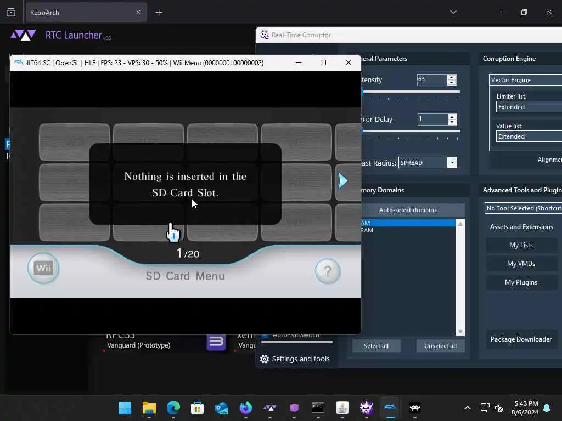
Task: Click the Real-Time Corruptor window icon
Action: click(265, 35)
